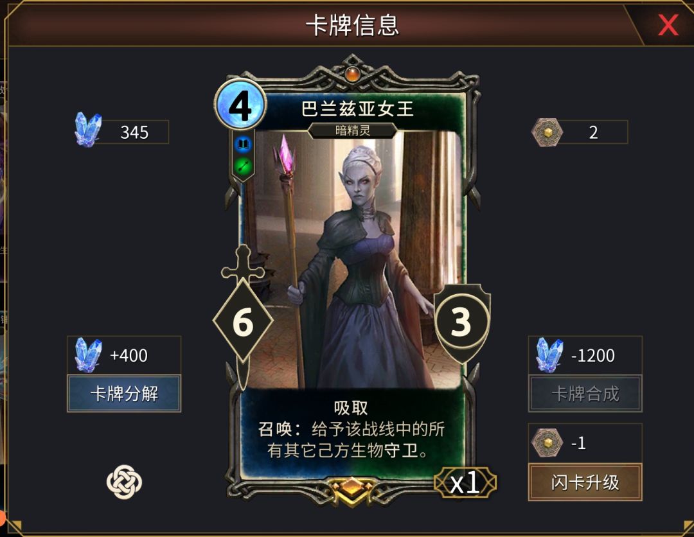
Task: Click the x1 card count badge
Action: click(x=465, y=482)
